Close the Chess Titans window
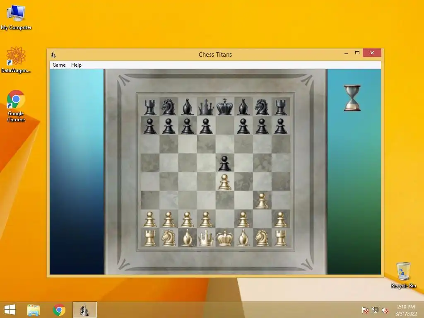424x318 pixels. pyautogui.click(x=372, y=53)
